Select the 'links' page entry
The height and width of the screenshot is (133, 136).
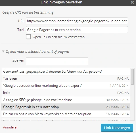pyautogui.click(x=66, y=93)
